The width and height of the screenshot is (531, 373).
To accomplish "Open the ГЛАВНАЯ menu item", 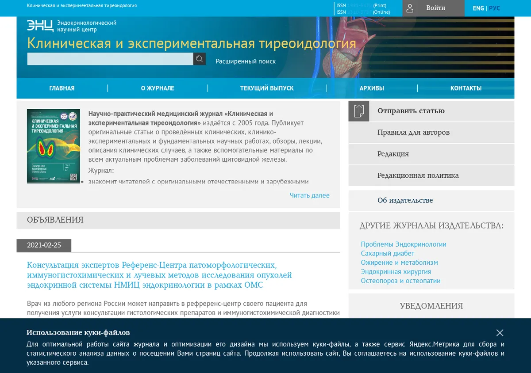I will 62,88.
